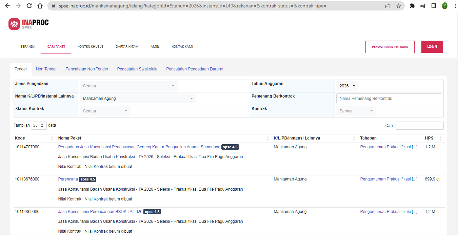Switch to the Non Tender tab

pyautogui.click(x=46, y=69)
